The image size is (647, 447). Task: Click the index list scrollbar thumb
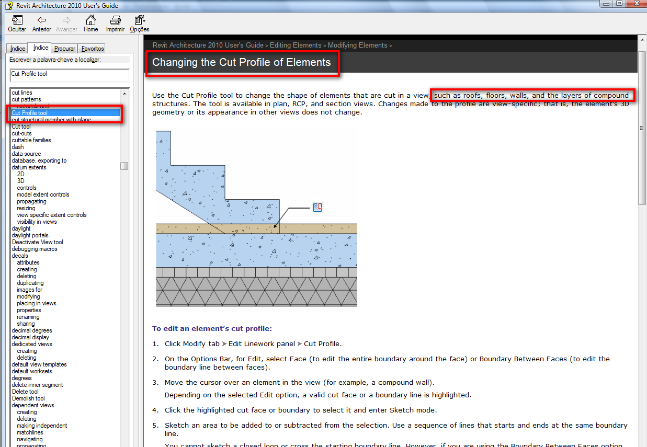tap(124, 166)
